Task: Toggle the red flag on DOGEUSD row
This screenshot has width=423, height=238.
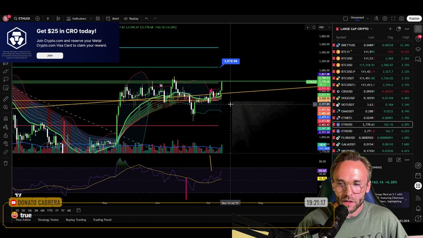Action: [x=334, y=98]
